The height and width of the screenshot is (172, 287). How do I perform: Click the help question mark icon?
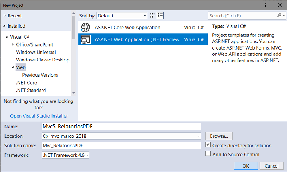[x=266, y=5]
